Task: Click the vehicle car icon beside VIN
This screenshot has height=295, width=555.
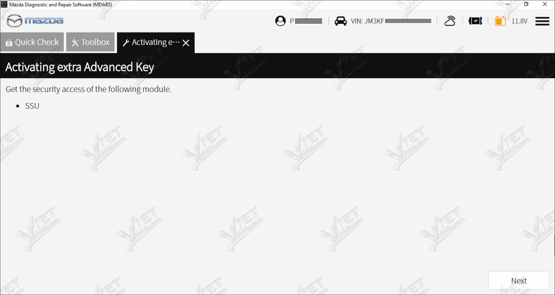Action: tap(340, 21)
